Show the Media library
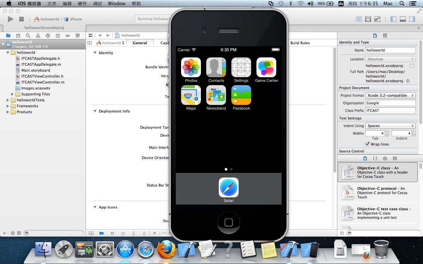423x264 pixels. coord(395,158)
